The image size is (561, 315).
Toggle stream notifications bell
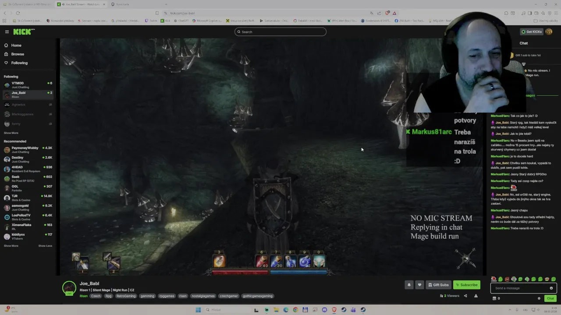point(409,285)
